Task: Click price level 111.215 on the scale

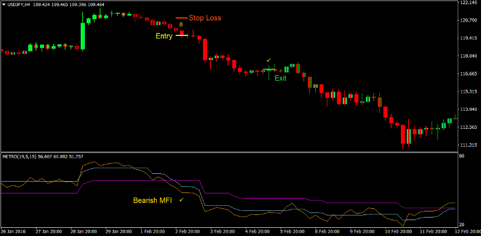Action: (469, 145)
